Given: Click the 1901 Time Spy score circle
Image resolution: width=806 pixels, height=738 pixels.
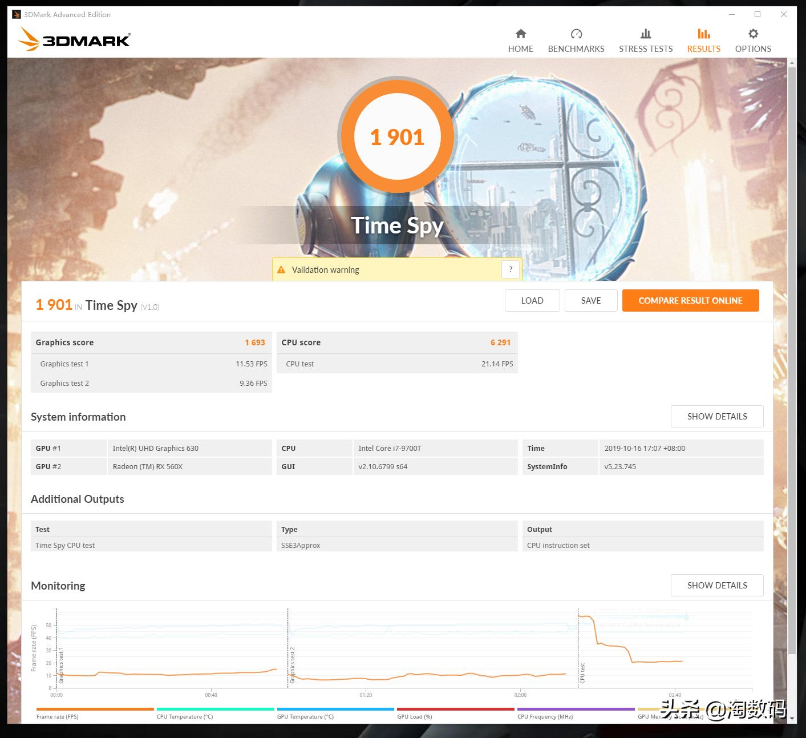Looking at the screenshot, I should [397, 136].
